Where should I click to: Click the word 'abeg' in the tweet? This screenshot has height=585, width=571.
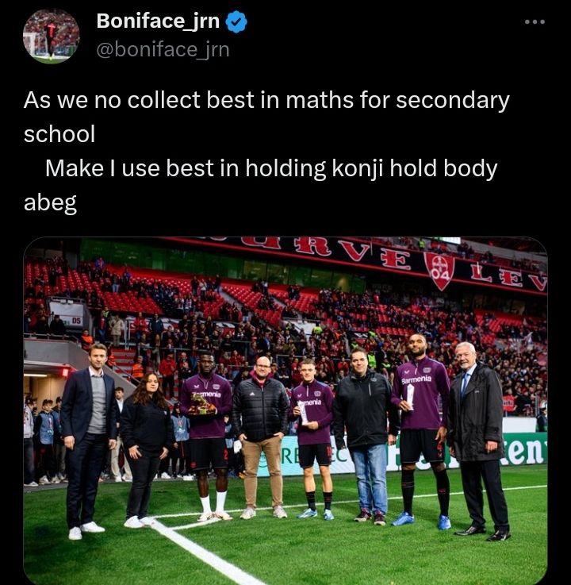click(x=50, y=203)
